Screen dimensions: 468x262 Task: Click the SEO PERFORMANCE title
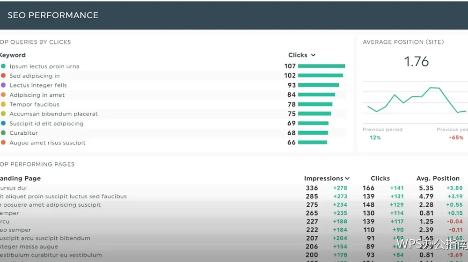click(x=53, y=15)
